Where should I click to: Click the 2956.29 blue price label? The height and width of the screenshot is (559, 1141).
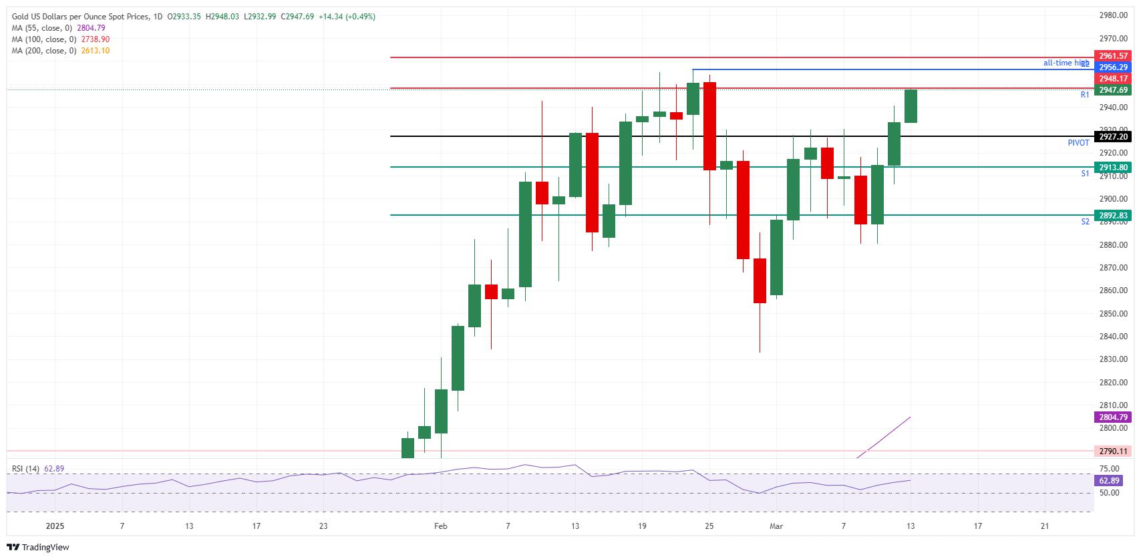[1112, 67]
